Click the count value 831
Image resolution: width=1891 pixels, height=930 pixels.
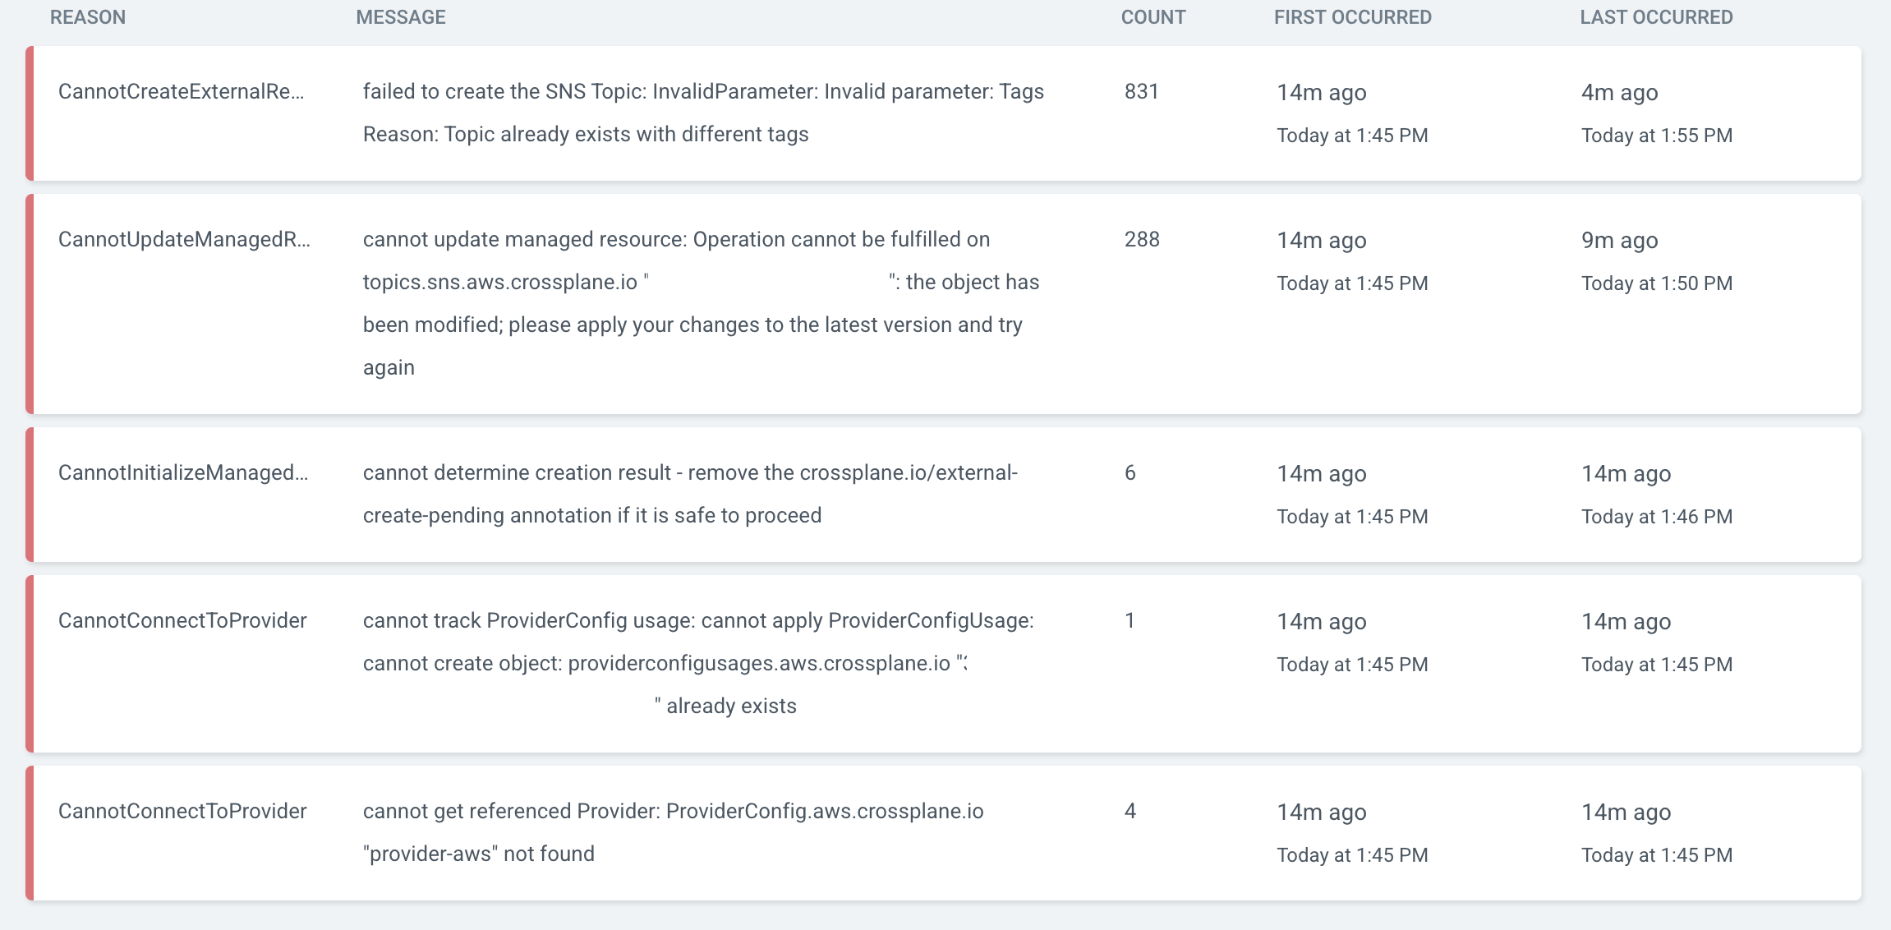[x=1140, y=92]
